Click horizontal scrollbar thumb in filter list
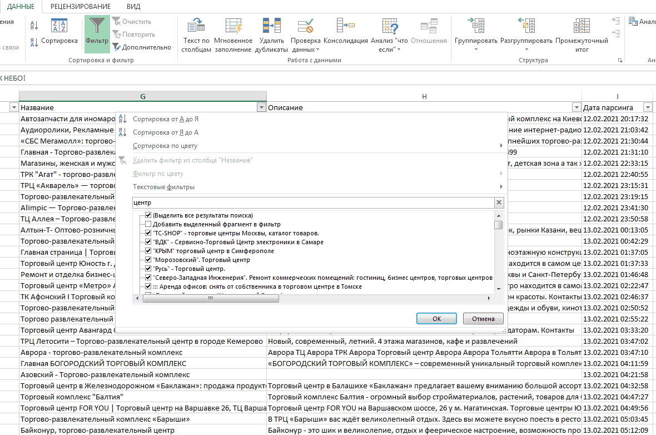 211,298
